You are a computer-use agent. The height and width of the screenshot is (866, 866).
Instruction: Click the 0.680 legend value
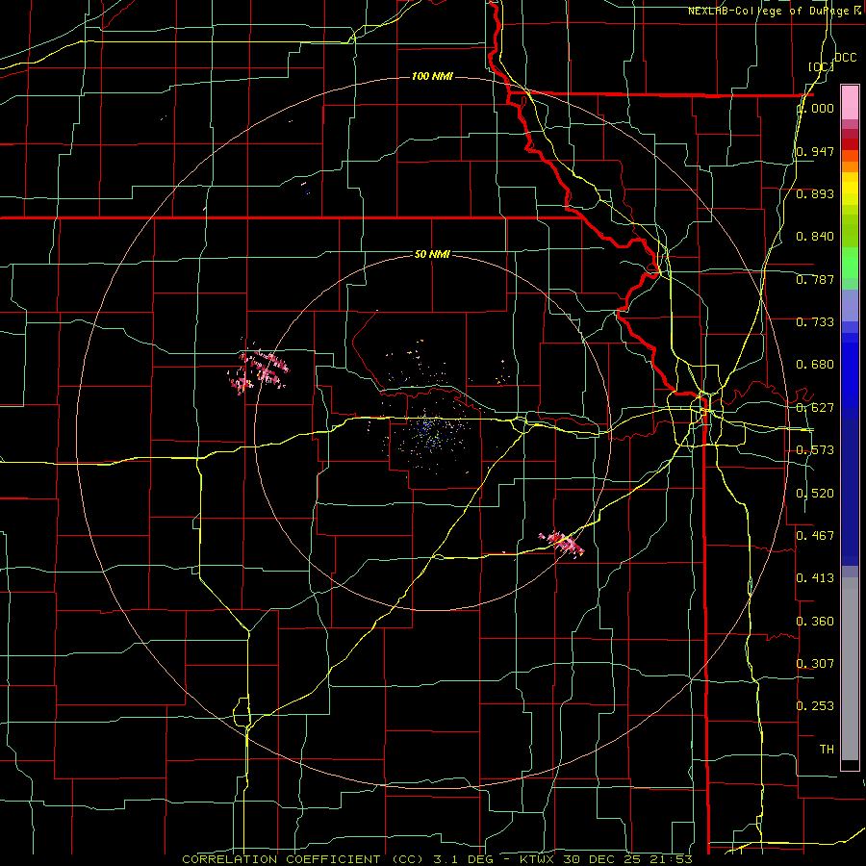(815, 365)
